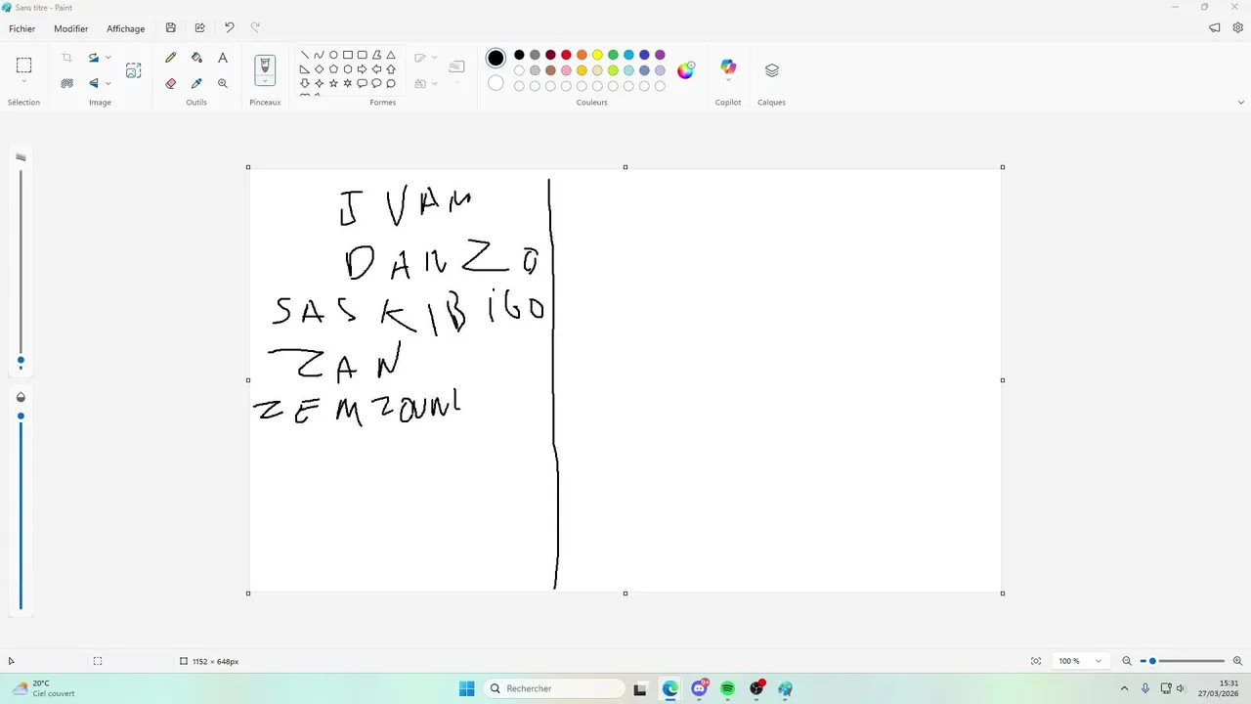
Task: Open Microsoft Edge from the taskbar
Action: [x=669, y=688]
